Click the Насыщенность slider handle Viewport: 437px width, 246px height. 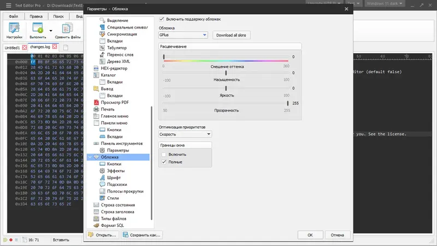coord(226,73)
